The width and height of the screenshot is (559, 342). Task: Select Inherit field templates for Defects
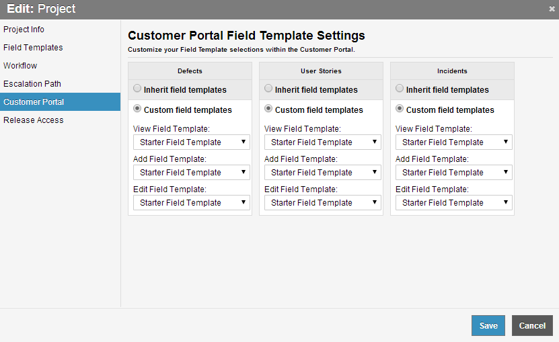tap(137, 88)
